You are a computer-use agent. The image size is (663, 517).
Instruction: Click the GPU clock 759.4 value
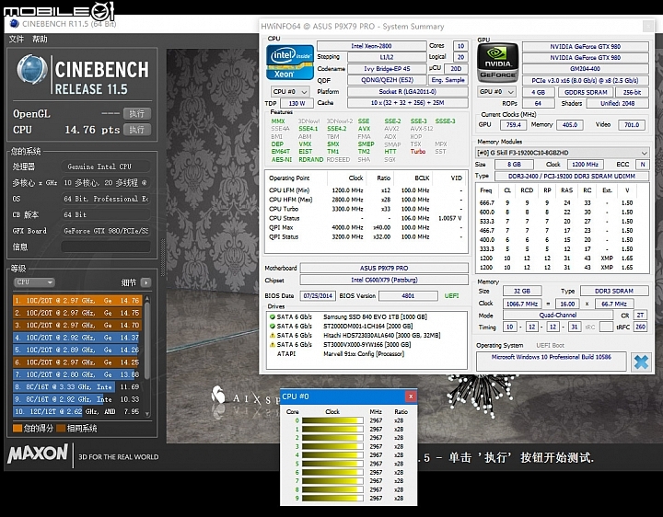513,124
